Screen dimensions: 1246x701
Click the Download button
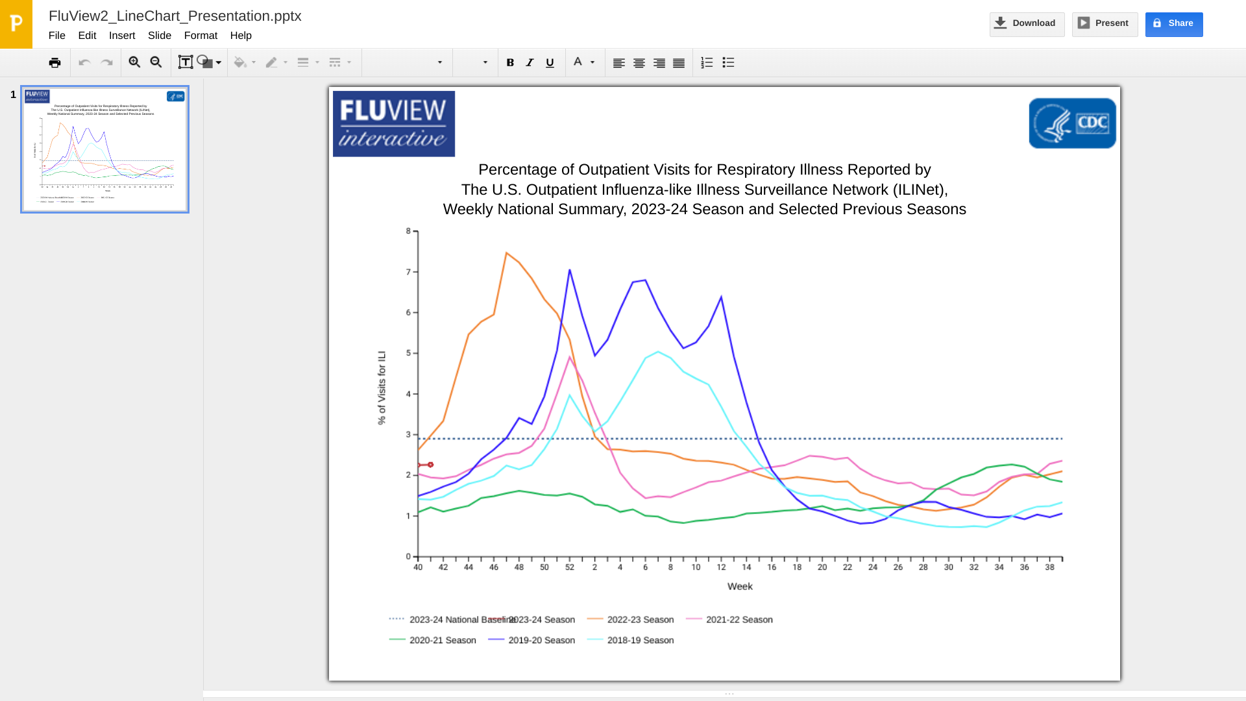click(x=1027, y=24)
